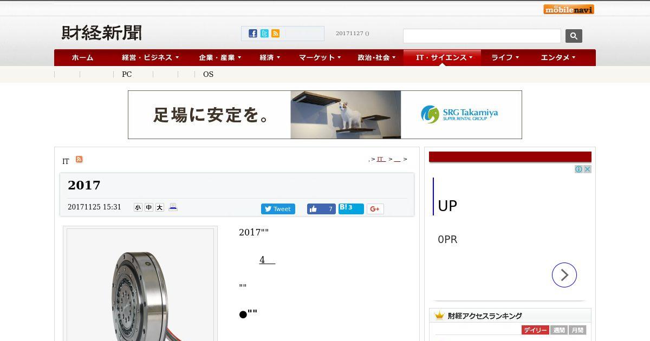Expand 経済 dropdown menu

point(270,57)
